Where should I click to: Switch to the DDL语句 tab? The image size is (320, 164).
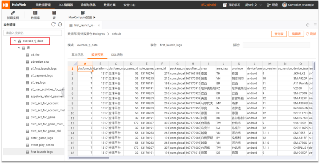(x=117, y=55)
